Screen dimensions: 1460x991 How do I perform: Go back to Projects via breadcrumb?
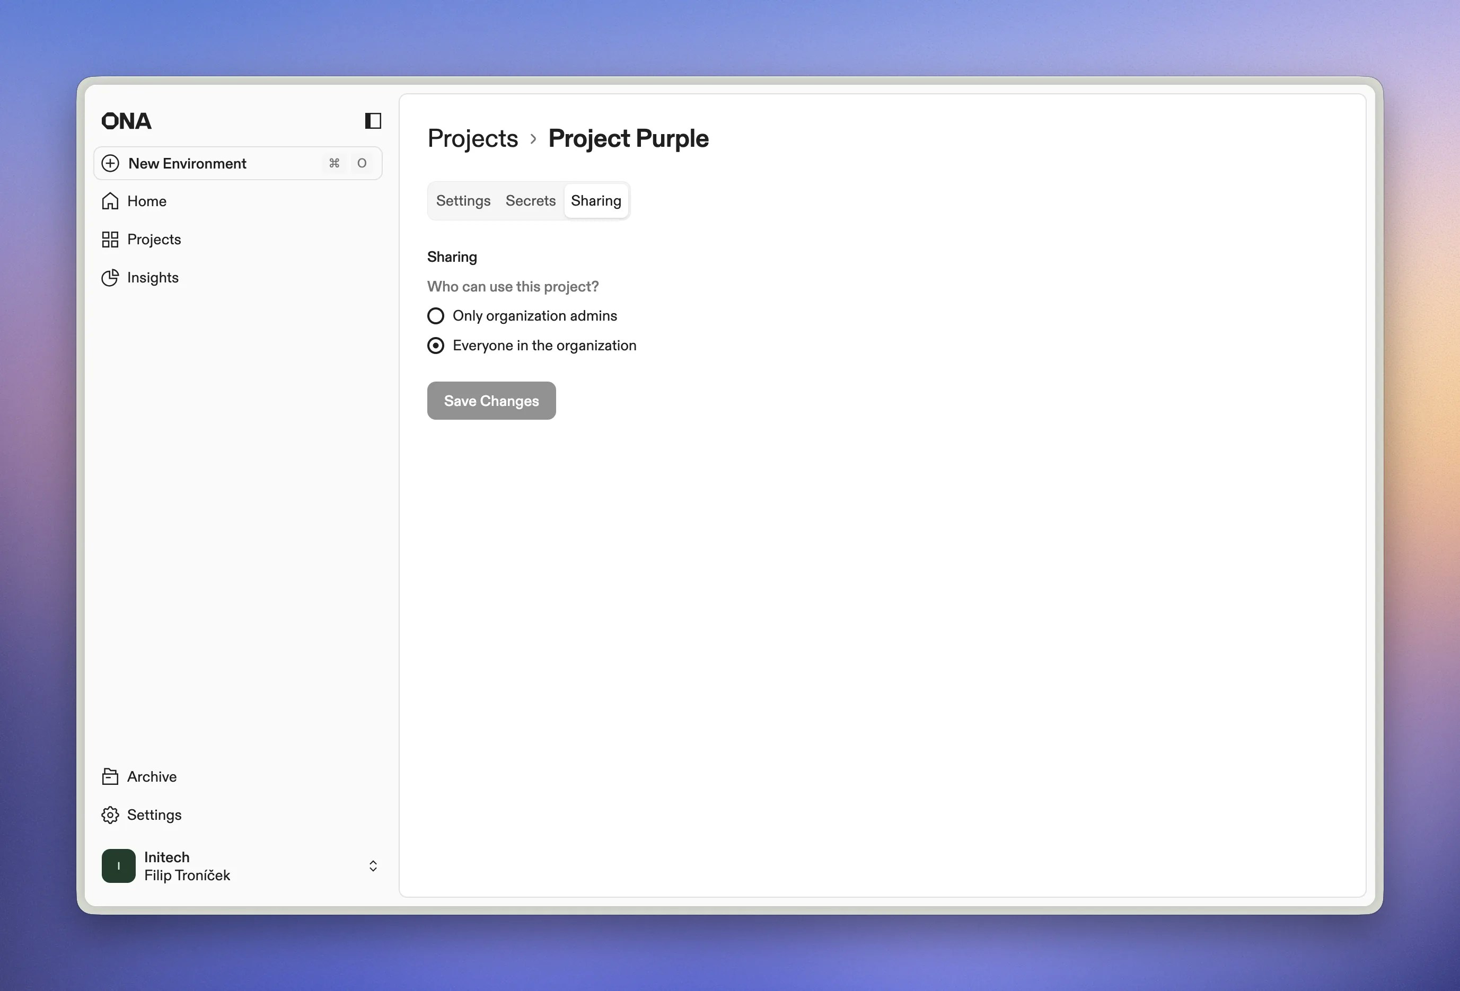(472, 139)
